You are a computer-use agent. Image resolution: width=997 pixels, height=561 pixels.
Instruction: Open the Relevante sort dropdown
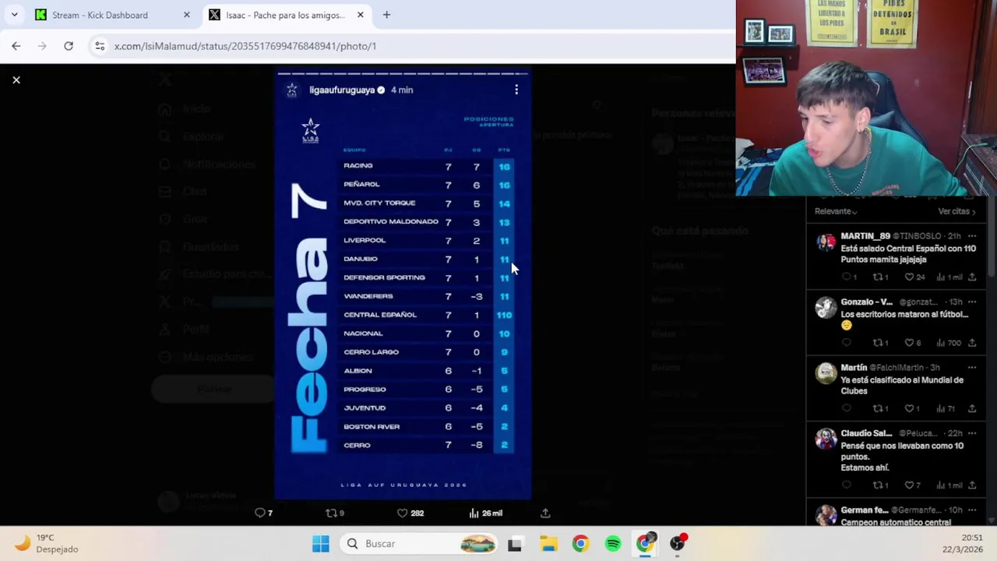[x=836, y=212]
